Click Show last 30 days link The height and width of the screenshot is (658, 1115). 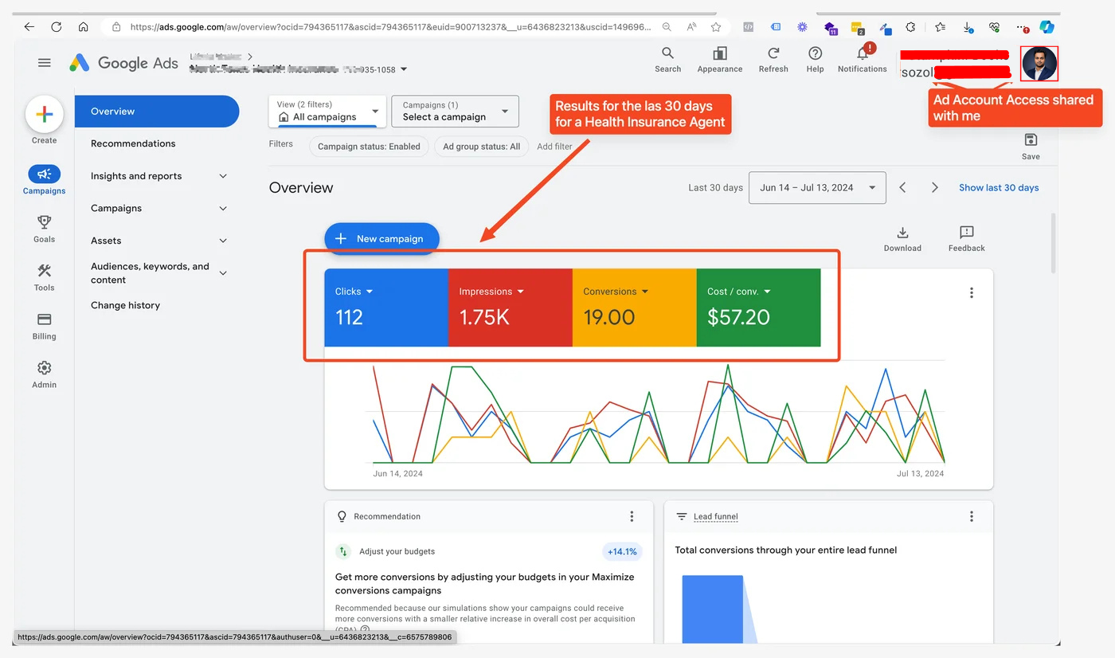click(999, 188)
